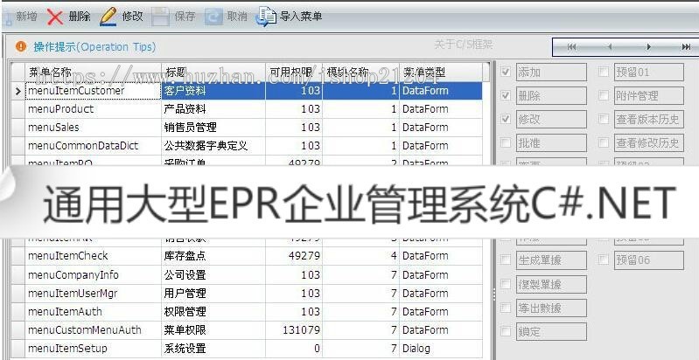
Task: Click the 库存盘点 title cell
Action: point(213,256)
